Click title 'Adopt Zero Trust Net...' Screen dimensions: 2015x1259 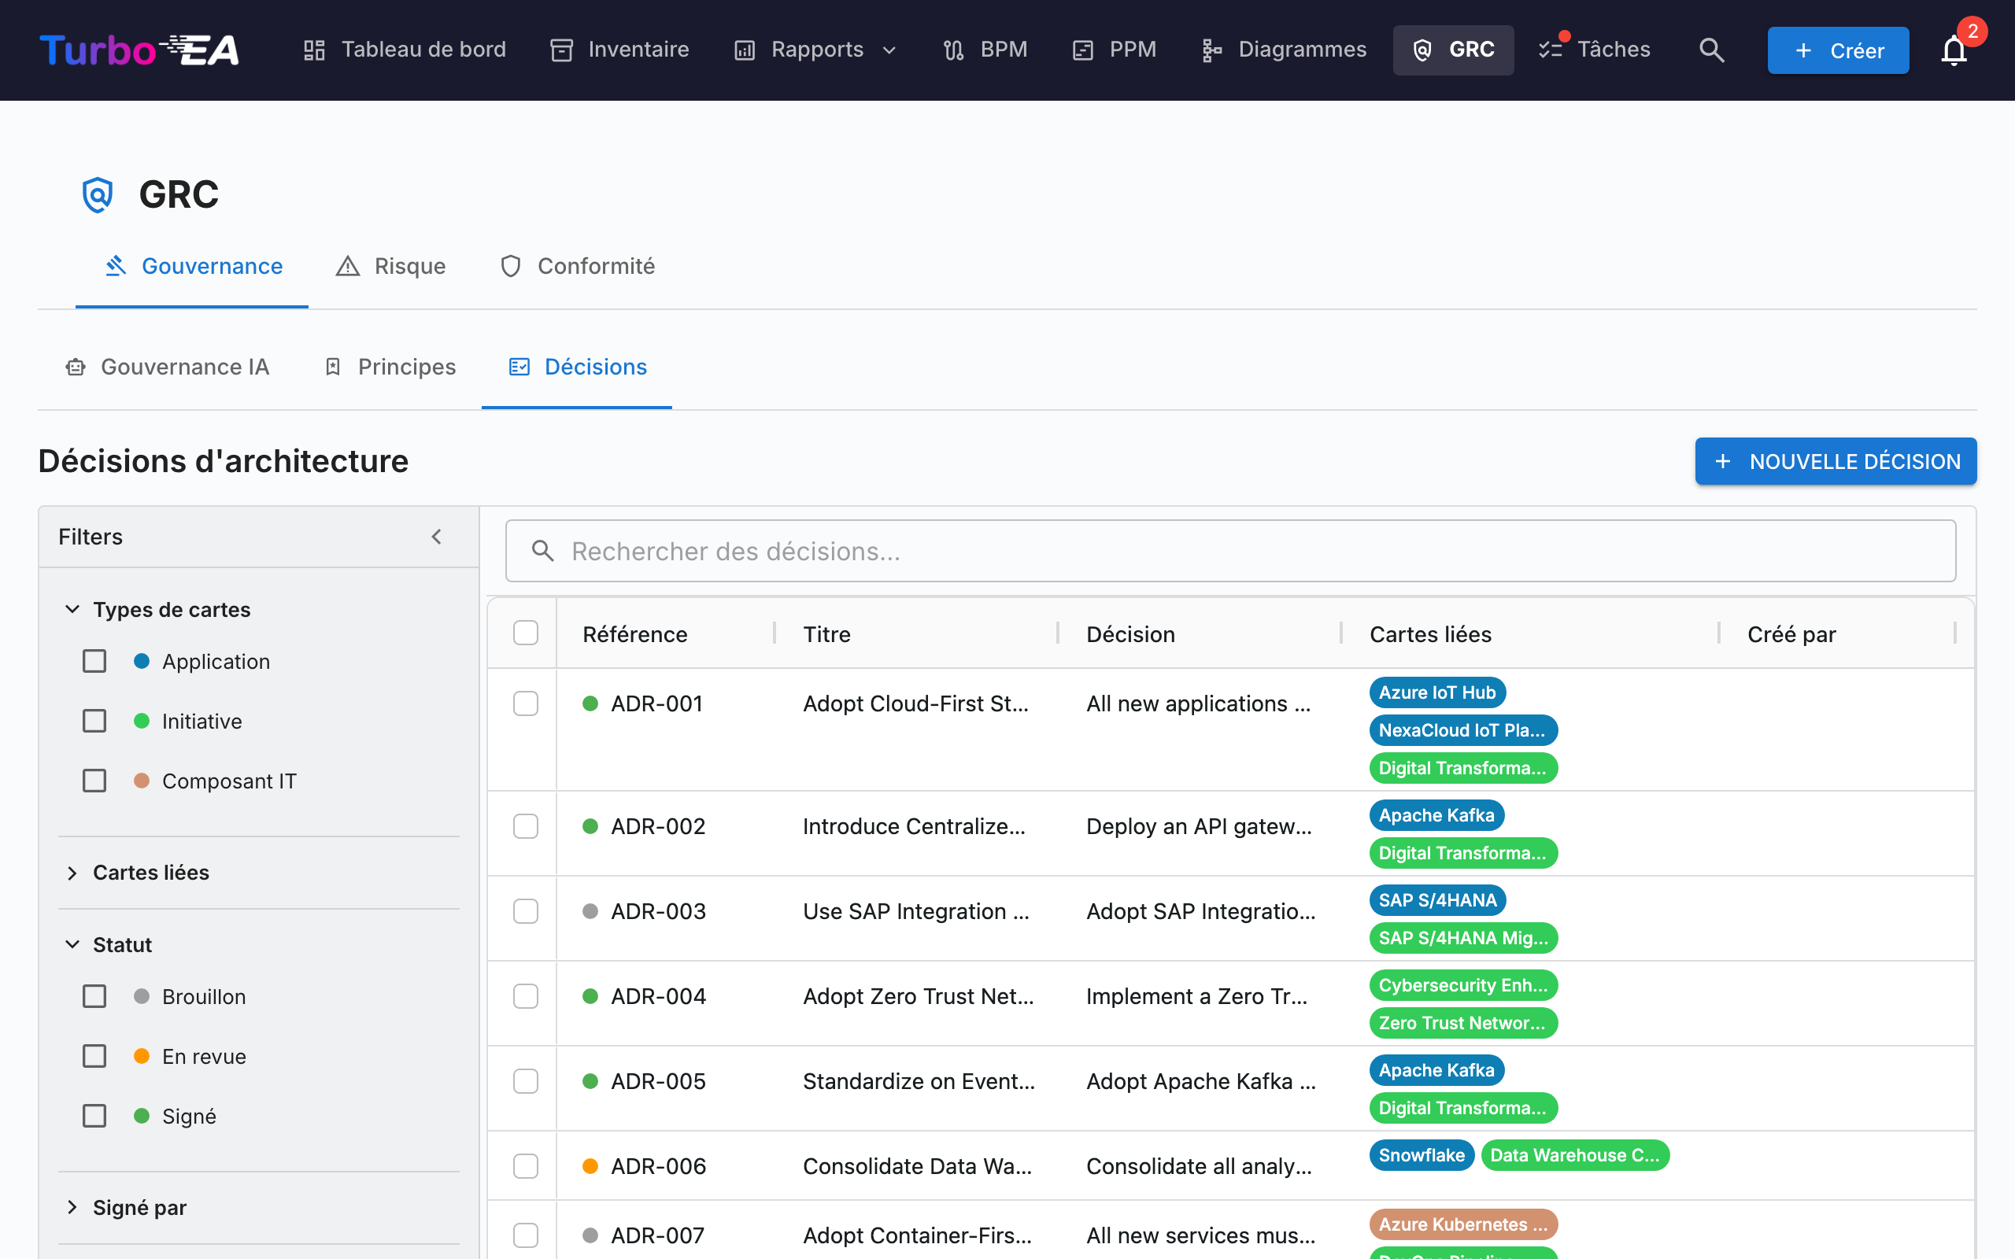[x=918, y=996]
